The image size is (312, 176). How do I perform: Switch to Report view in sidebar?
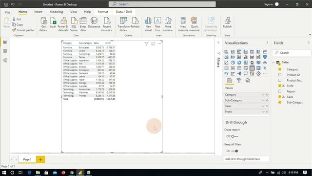[x=5, y=42]
